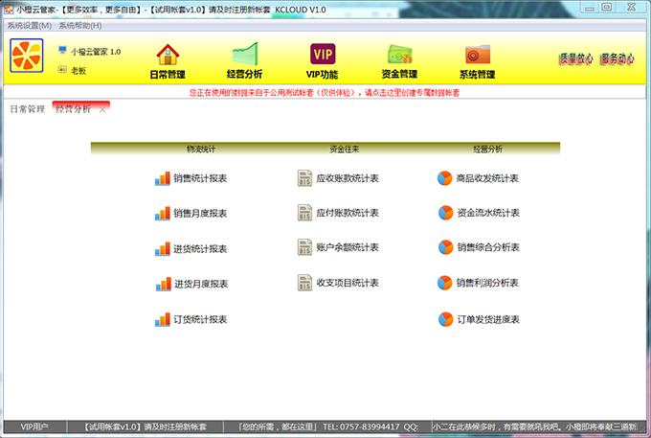Screen dimensions: 651x438
Task: Open 系统帮助(H) menu
Action: (79, 26)
